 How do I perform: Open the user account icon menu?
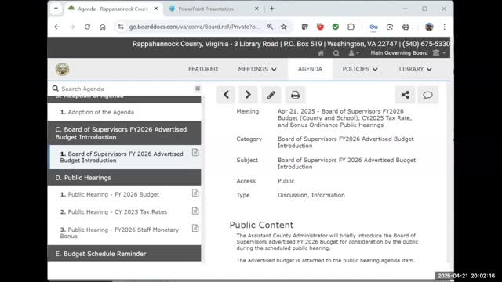354,53
